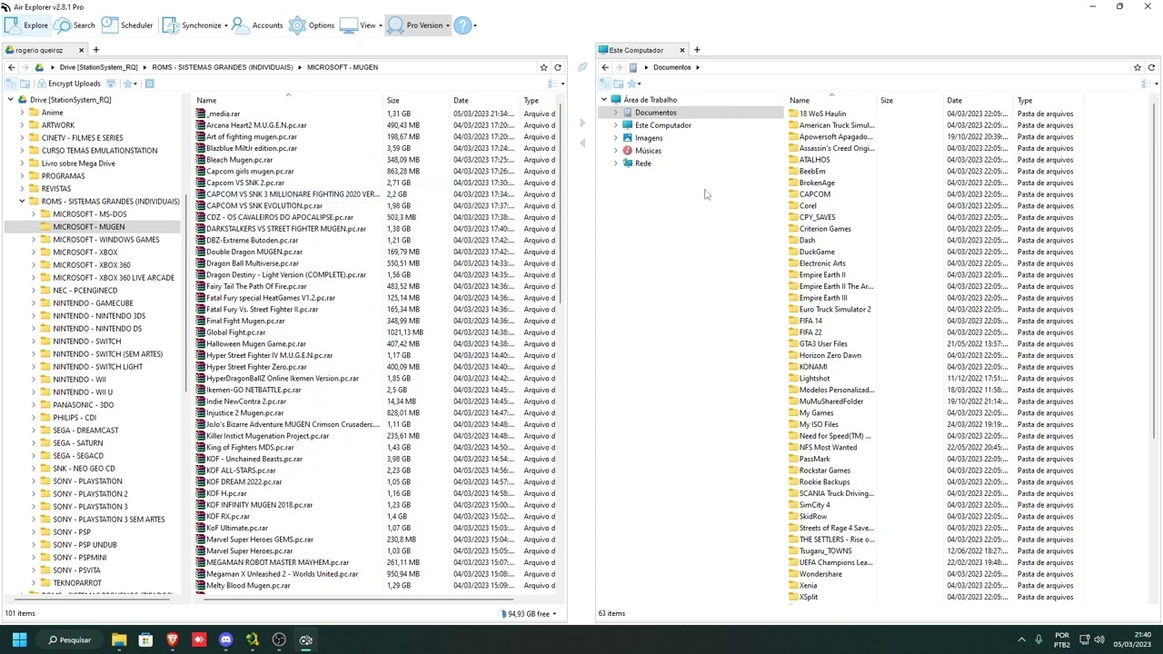Expand MICROSOFT - XBOX 360 folder node

(34, 265)
